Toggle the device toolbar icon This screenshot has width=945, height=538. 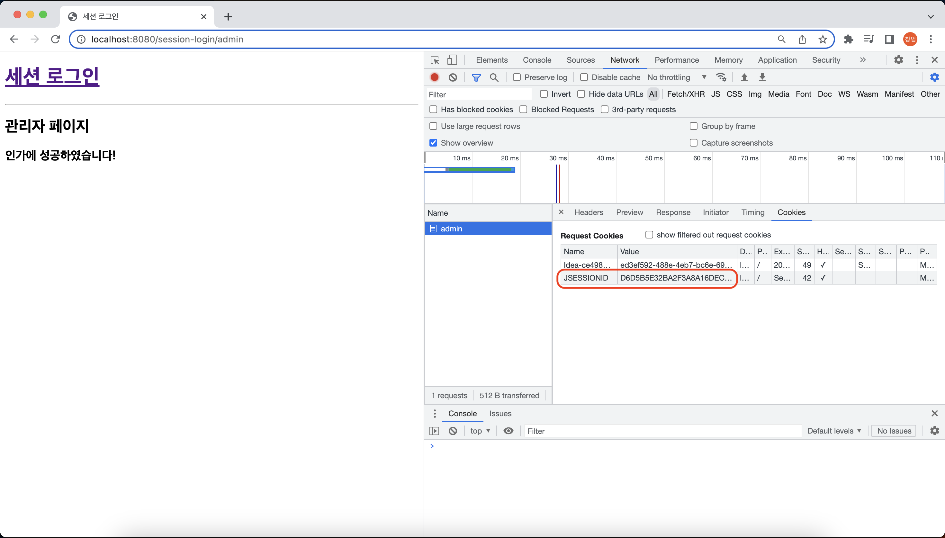[x=452, y=60]
